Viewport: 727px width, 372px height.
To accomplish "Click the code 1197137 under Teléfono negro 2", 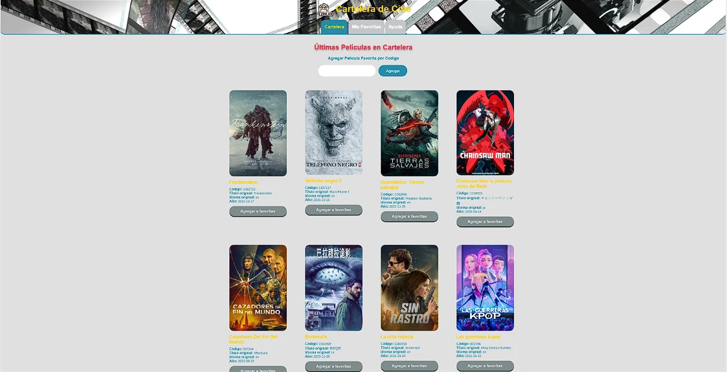I will coord(325,188).
